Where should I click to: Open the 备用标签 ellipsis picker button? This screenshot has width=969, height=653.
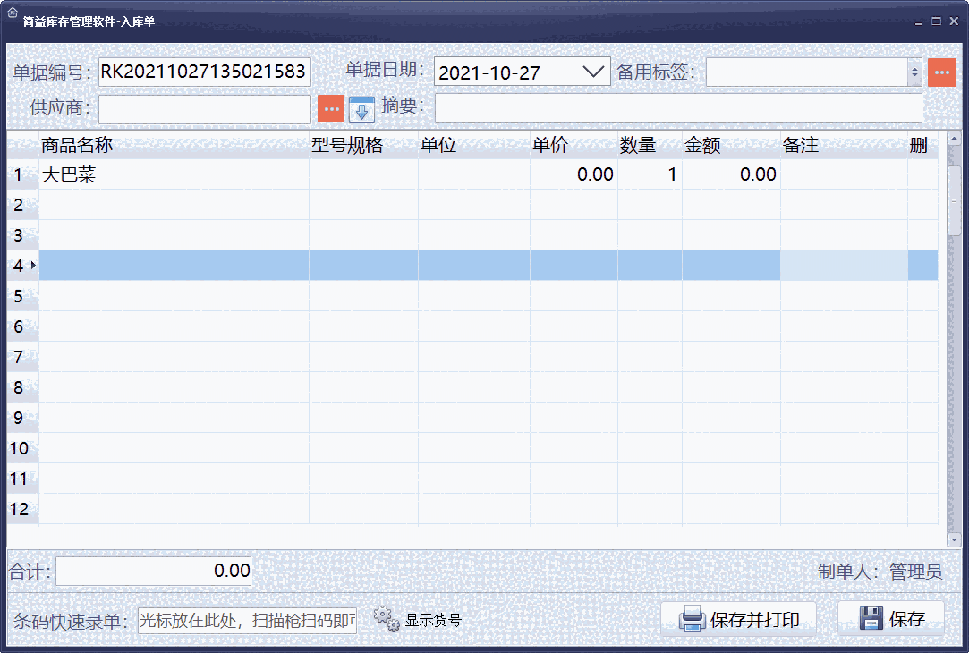point(942,72)
